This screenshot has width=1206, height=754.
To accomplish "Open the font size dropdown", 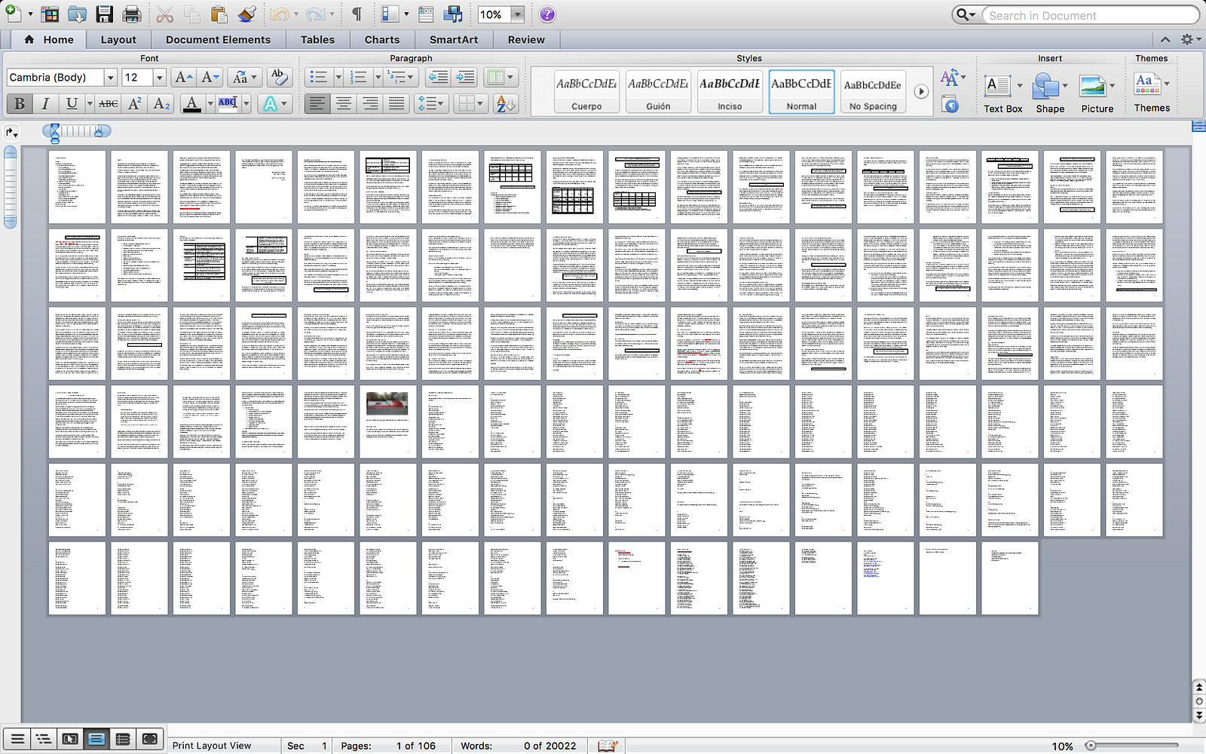I will coord(159,77).
